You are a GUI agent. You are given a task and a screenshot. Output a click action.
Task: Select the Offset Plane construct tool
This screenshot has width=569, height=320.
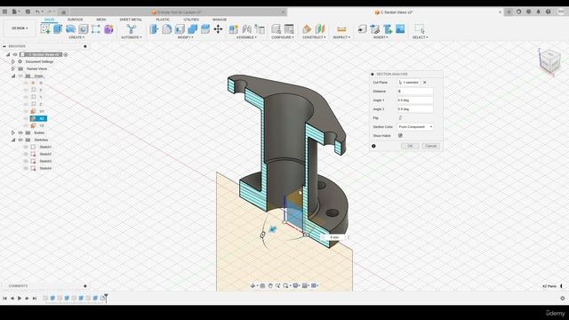307,29
